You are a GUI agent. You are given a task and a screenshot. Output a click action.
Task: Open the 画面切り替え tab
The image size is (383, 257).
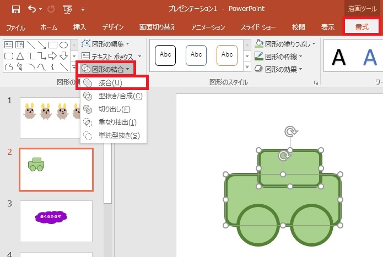coord(157,27)
